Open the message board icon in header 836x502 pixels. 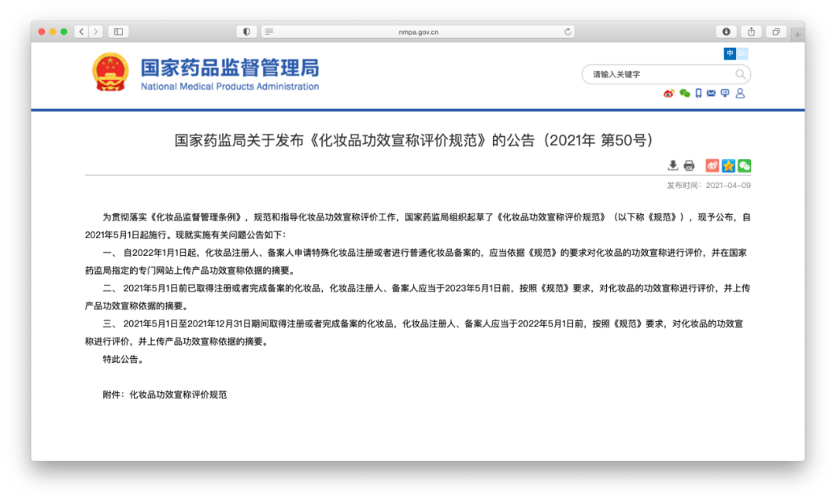[725, 94]
